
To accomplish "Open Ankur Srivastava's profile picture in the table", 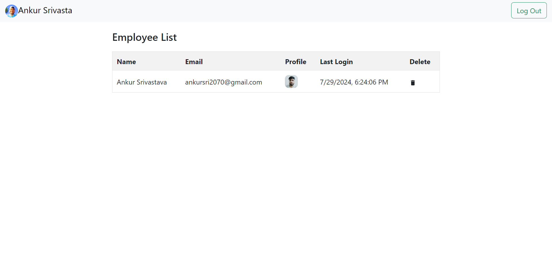I will pos(291,82).
